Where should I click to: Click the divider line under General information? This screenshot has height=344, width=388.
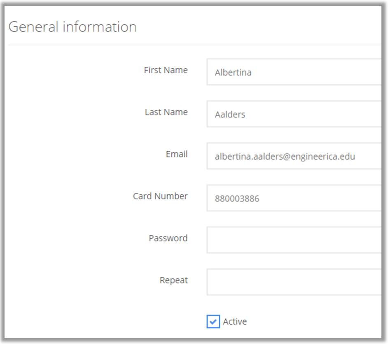(x=194, y=45)
